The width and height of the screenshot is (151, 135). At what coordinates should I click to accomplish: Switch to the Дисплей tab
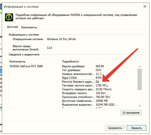[x=12, y=27]
